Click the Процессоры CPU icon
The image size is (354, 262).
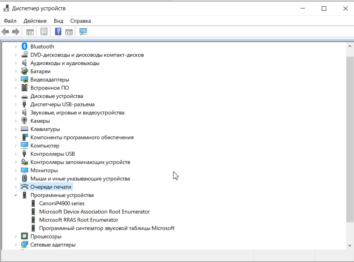[24, 236]
